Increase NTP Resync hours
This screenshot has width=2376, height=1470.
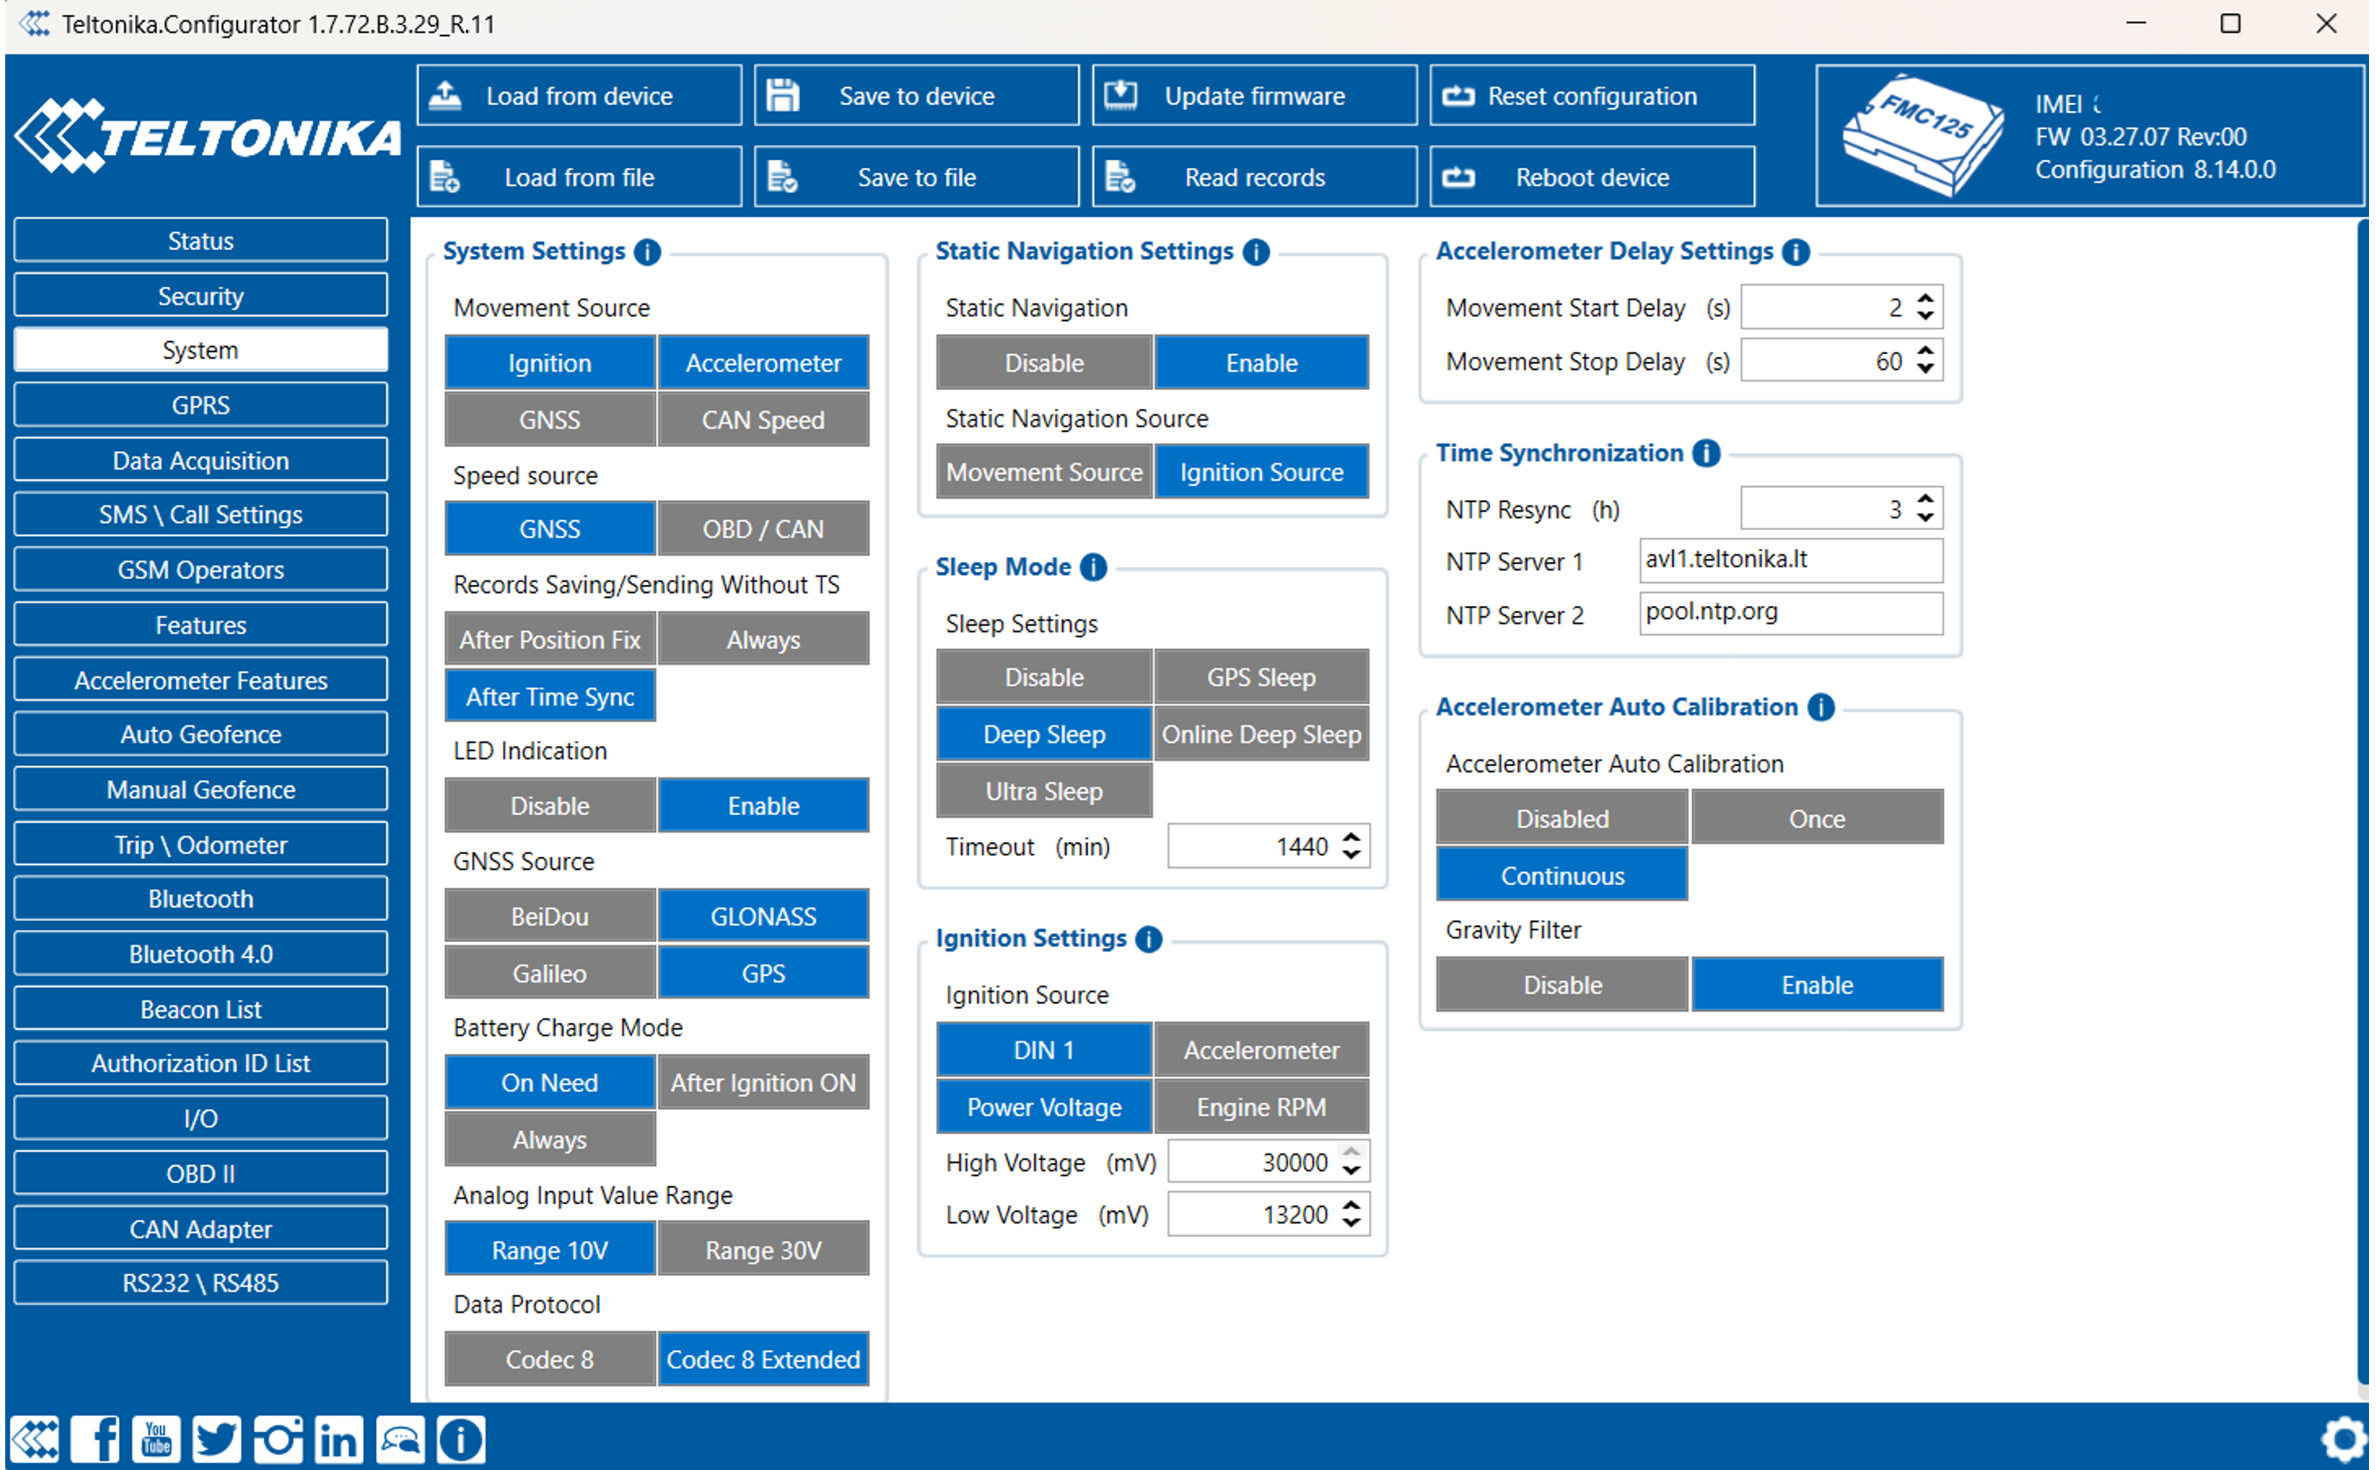[1925, 501]
